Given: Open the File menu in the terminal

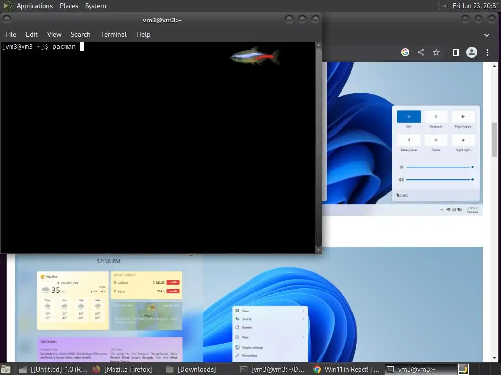Looking at the screenshot, I should pyautogui.click(x=11, y=34).
